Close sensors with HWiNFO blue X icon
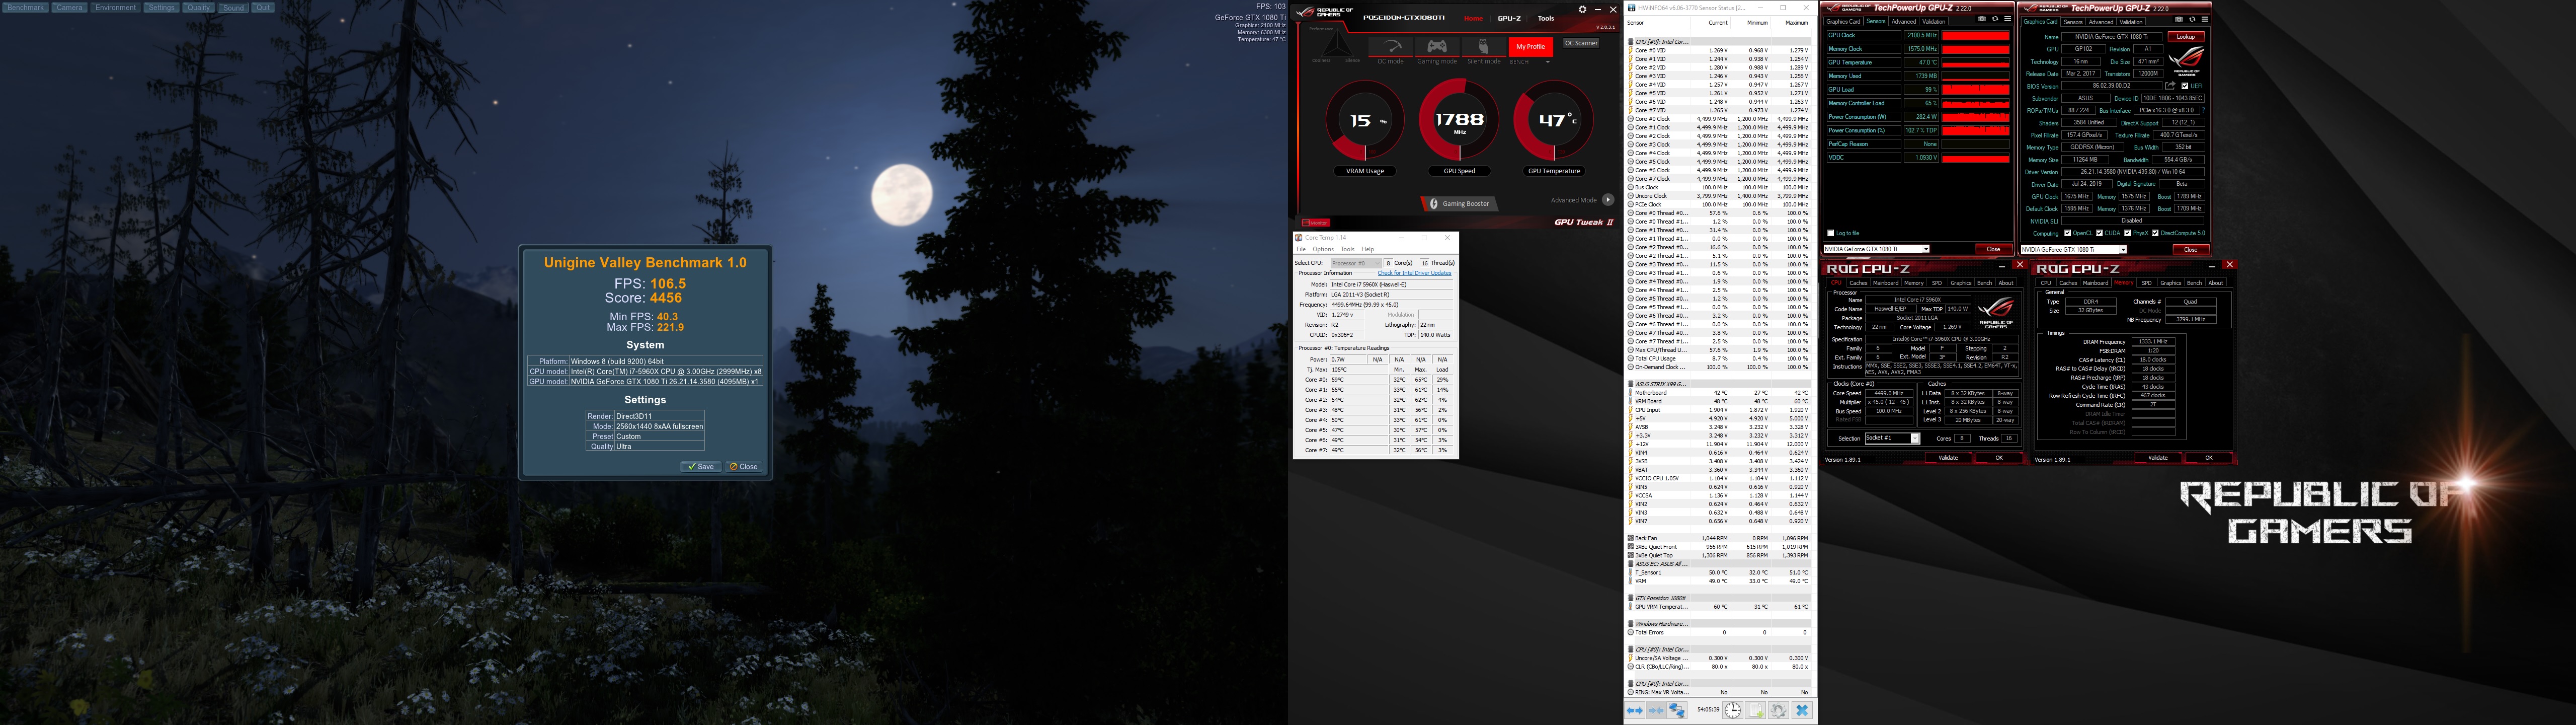The width and height of the screenshot is (2576, 725). 1802,710
